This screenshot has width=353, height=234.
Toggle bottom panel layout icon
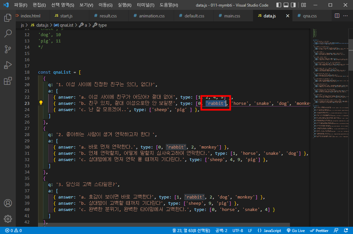[x=286, y=5]
